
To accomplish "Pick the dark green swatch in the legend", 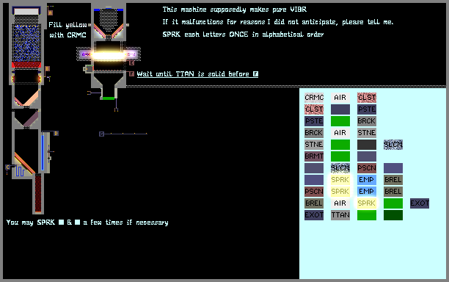I will click(x=393, y=215).
